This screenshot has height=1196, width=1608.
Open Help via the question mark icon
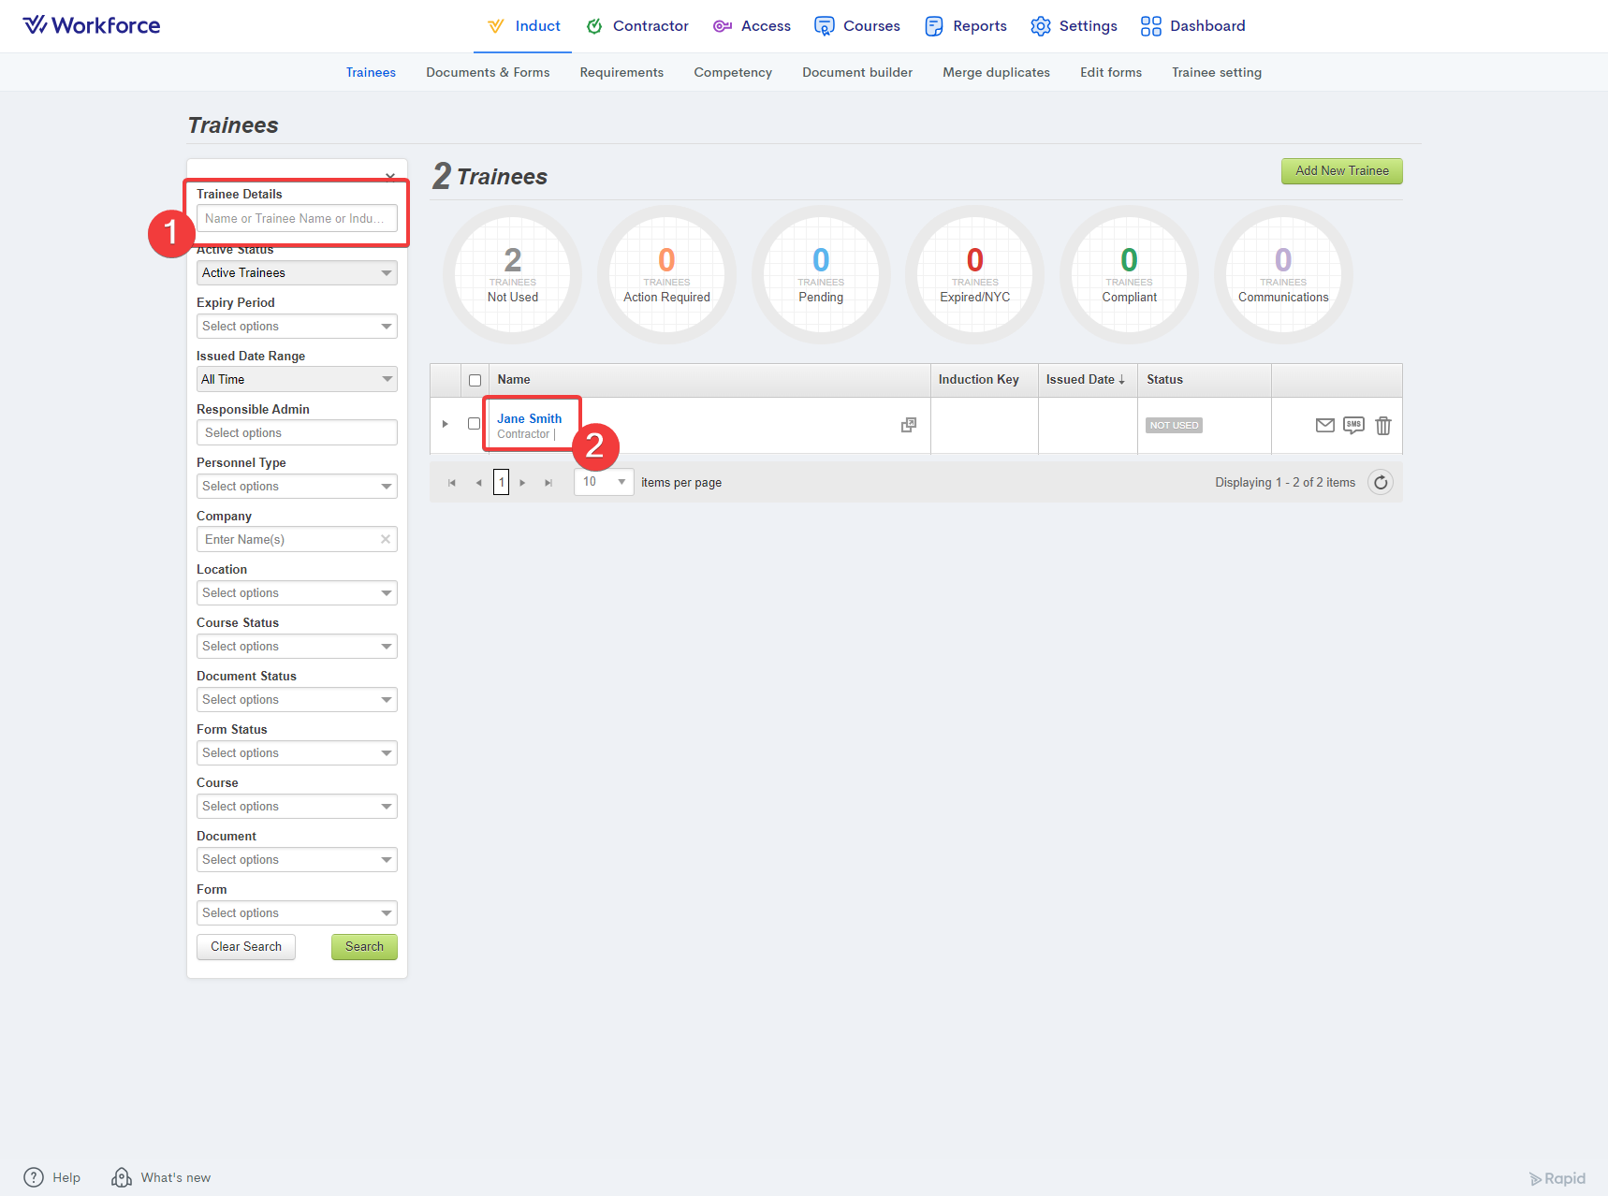[34, 1177]
